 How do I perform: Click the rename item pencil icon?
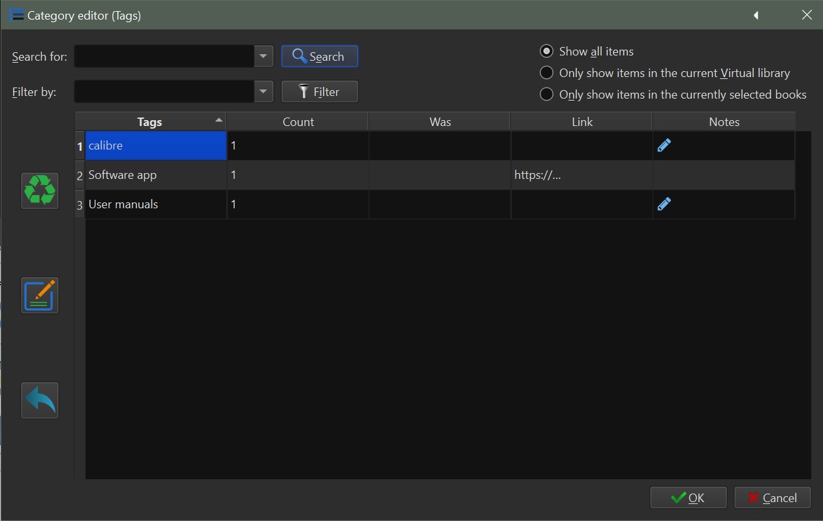point(40,295)
